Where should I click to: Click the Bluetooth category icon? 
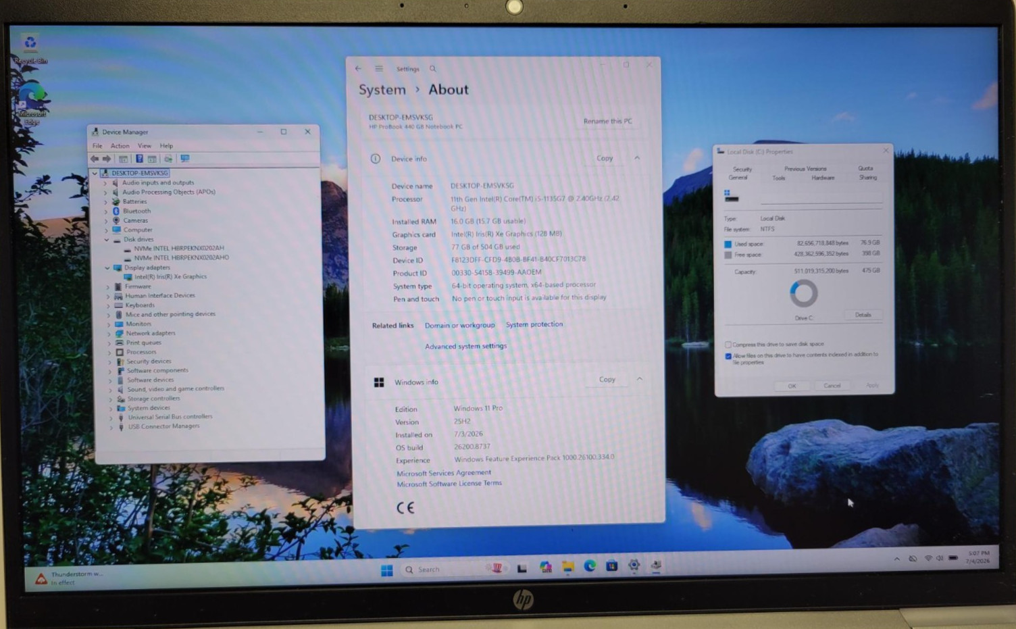[x=116, y=211]
